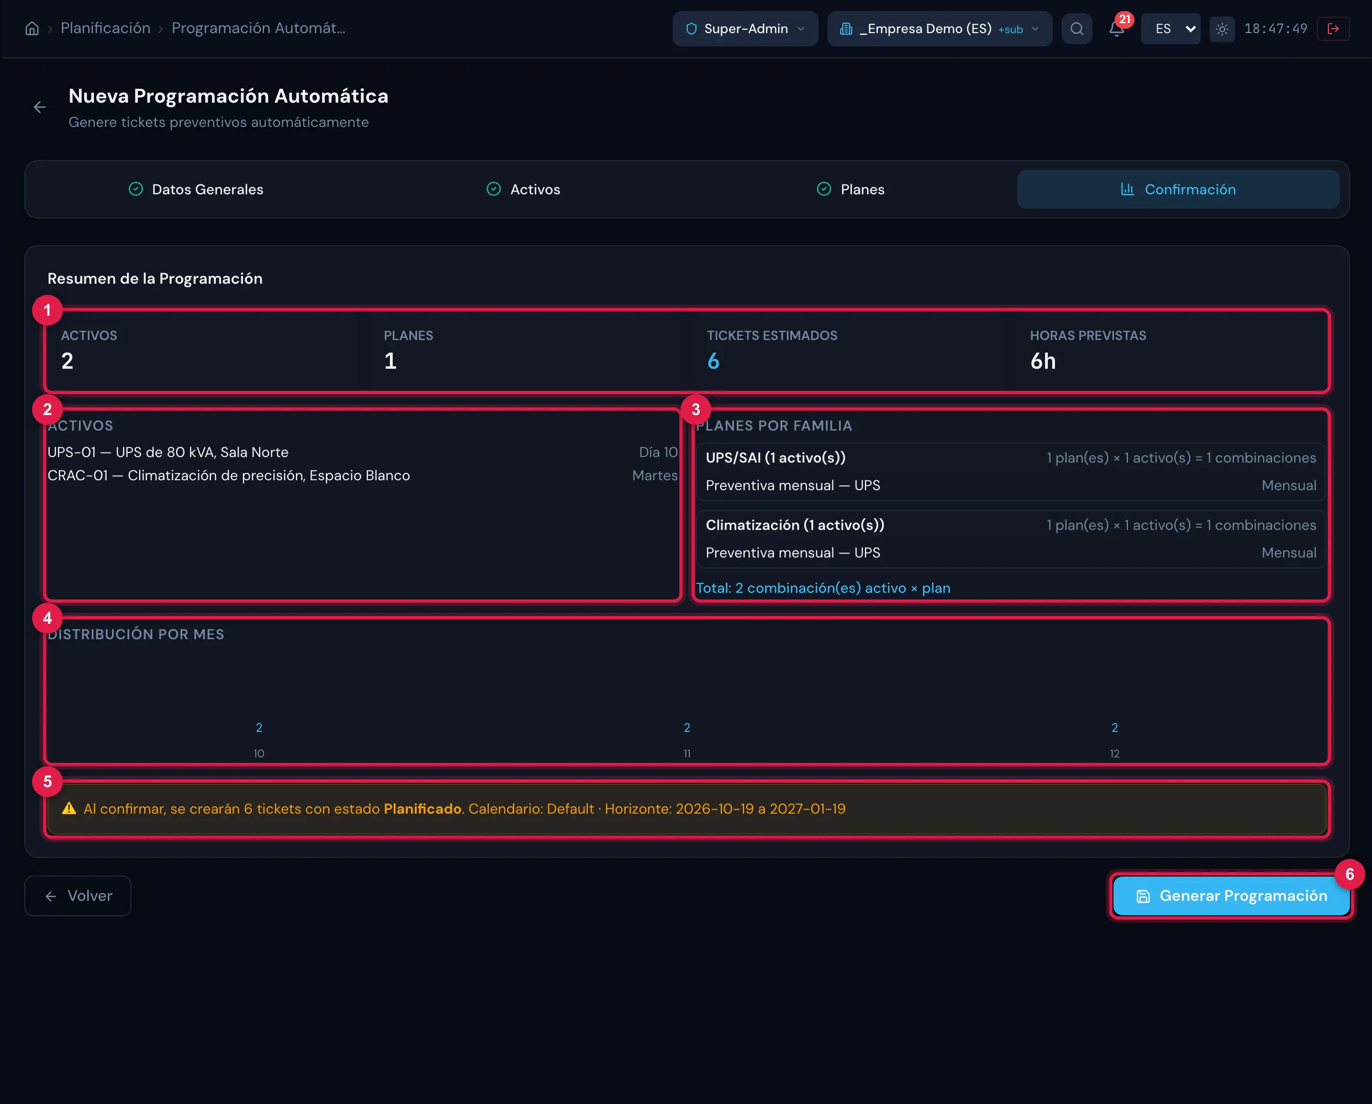Click the red logout icon
Image resolution: width=1372 pixels, height=1104 pixels.
(x=1333, y=29)
